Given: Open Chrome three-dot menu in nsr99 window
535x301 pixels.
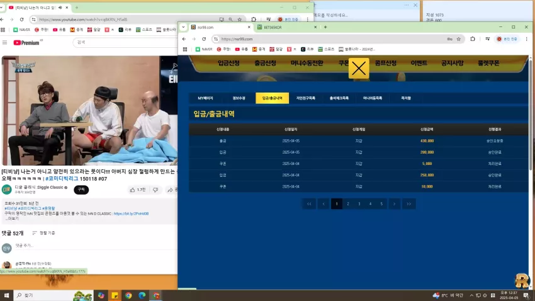Looking at the screenshot, I should (x=526, y=39).
